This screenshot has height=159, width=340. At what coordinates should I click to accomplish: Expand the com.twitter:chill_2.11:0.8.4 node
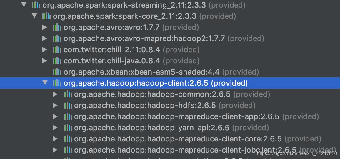point(45,50)
